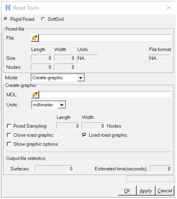Close the Road Tools dialog window
The image size is (177, 199).
click(x=169, y=8)
